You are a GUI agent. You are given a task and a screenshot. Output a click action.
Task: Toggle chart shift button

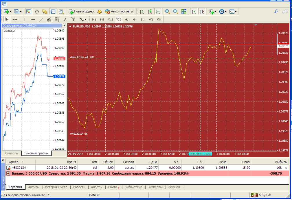pos(202,12)
